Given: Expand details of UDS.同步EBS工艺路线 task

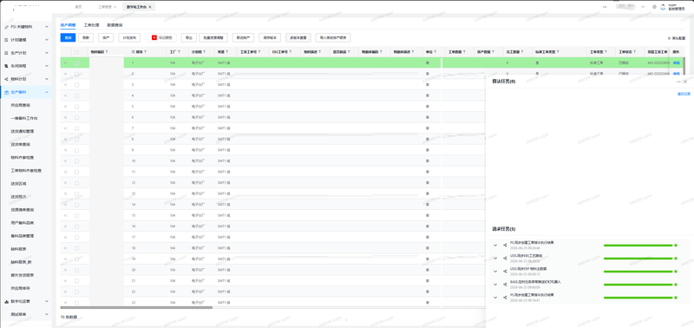Looking at the screenshot, I should pyautogui.click(x=495, y=259).
